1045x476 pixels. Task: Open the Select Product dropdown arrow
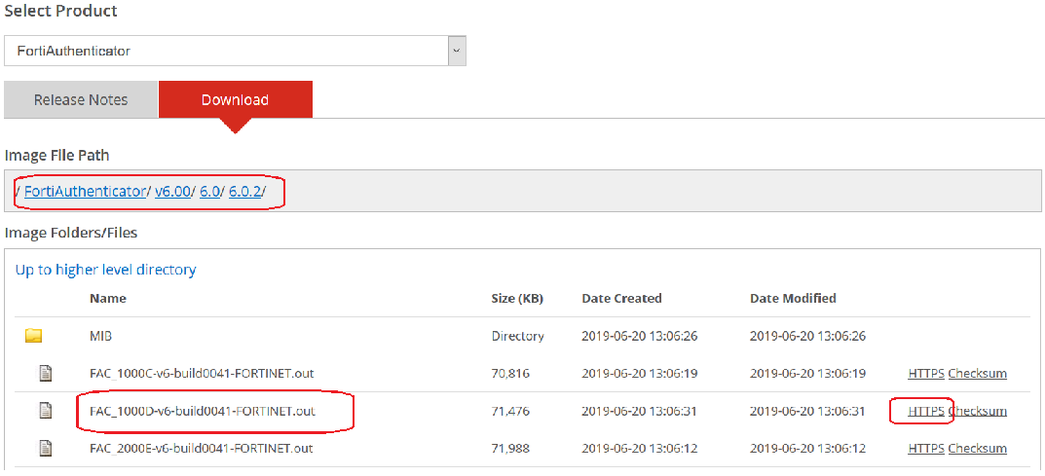tap(457, 51)
